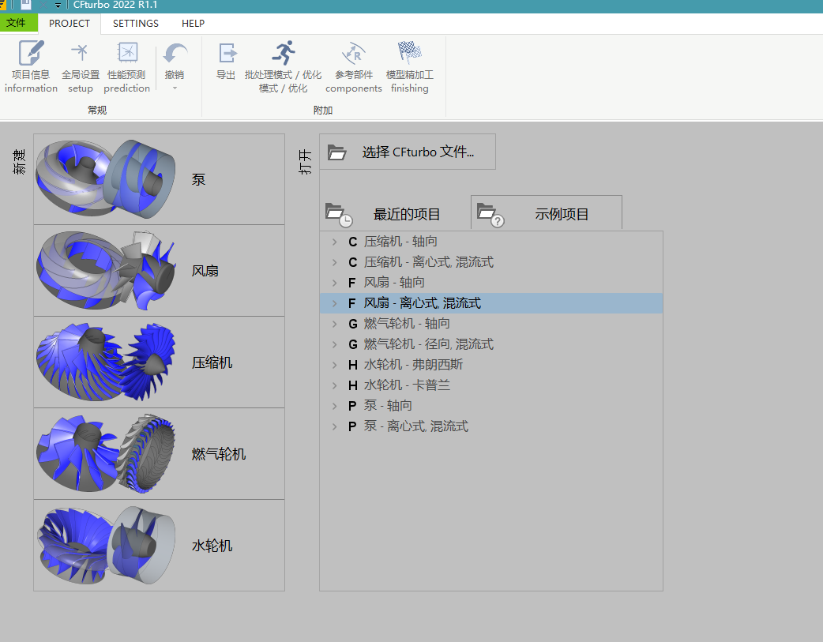The image size is (823, 642).
Task: Create a new 泵 pump project
Action: (159, 179)
